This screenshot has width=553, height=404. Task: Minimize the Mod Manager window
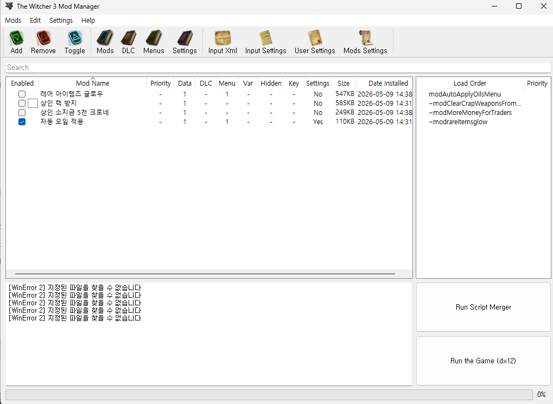(x=494, y=6)
